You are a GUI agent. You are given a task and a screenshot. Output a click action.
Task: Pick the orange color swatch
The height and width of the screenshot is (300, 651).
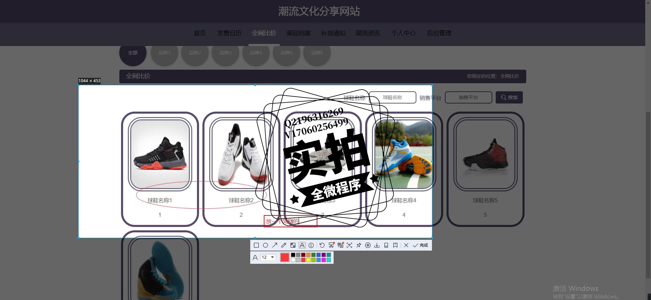pyautogui.click(x=308, y=255)
